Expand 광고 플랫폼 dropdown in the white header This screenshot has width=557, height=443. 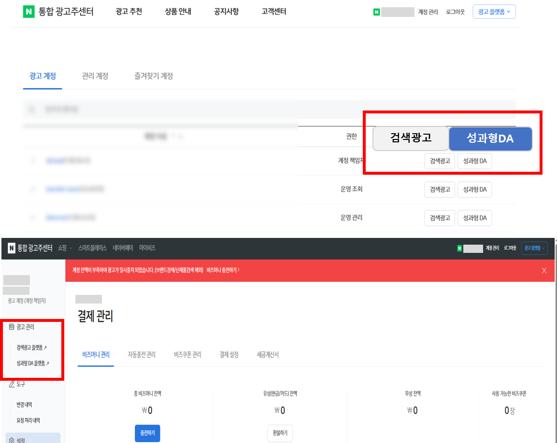click(494, 12)
